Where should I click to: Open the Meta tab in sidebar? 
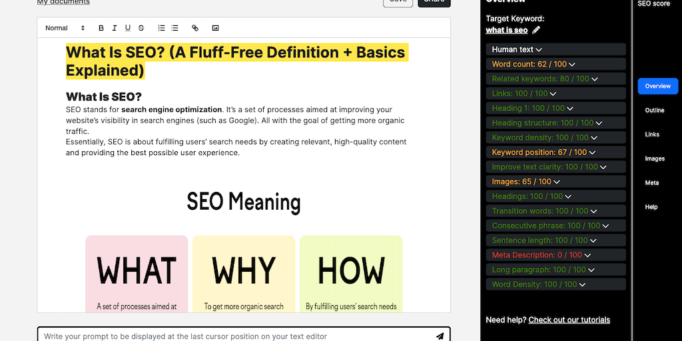point(651,182)
